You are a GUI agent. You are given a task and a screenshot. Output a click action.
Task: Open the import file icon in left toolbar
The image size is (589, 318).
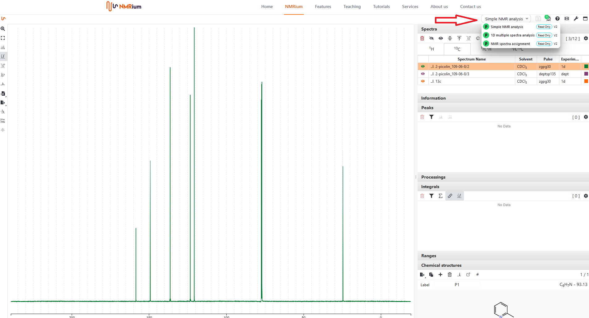coord(3,93)
